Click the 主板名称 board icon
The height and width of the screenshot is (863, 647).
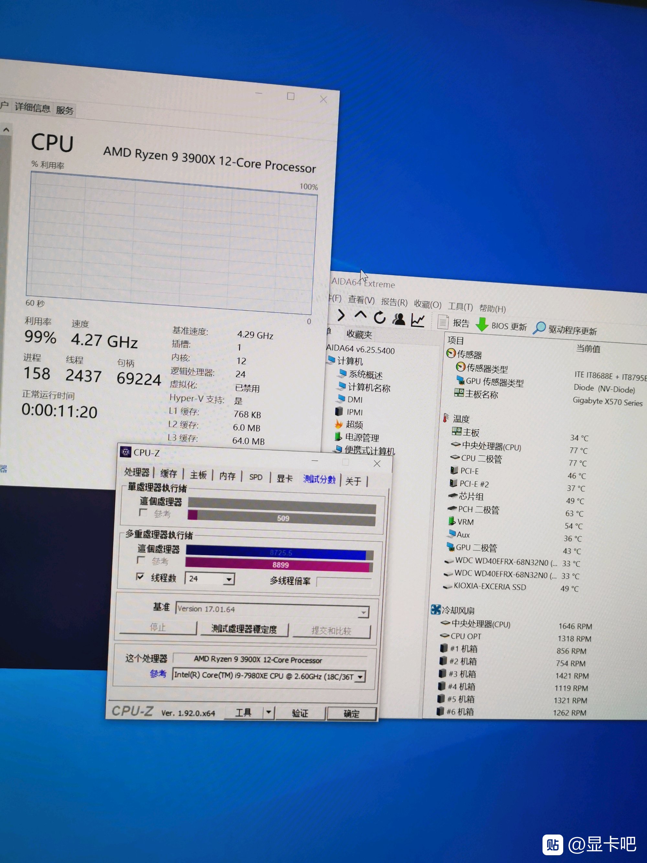point(459,393)
